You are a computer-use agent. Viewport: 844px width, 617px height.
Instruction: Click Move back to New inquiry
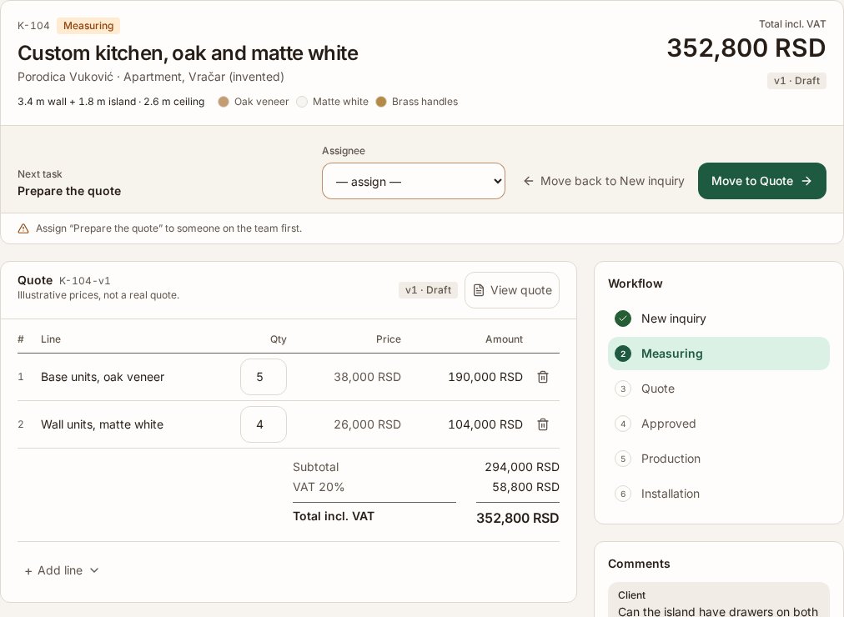(x=604, y=181)
